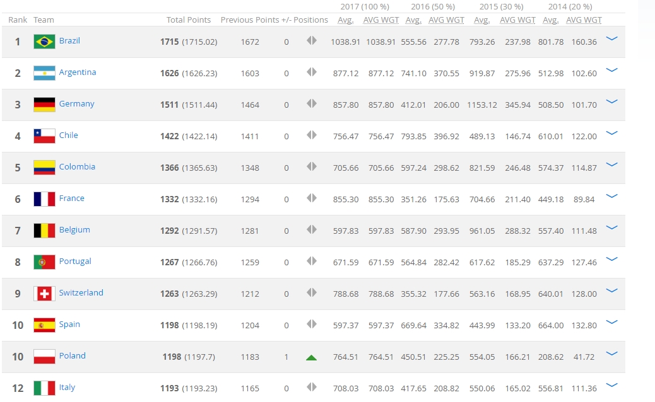Image resolution: width=655 pixels, height=402 pixels.
Task: Expand Colombia's details chevron
Action: (x=611, y=164)
